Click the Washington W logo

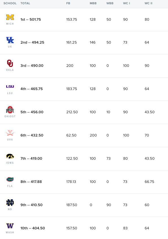[10, 226]
